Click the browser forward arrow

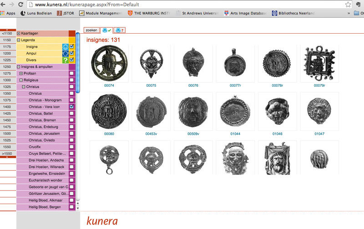12,4
